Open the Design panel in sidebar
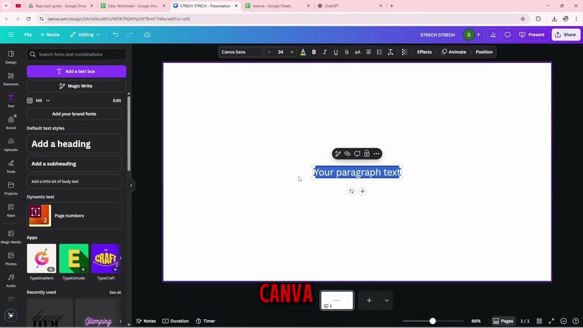 coord(11,57)
